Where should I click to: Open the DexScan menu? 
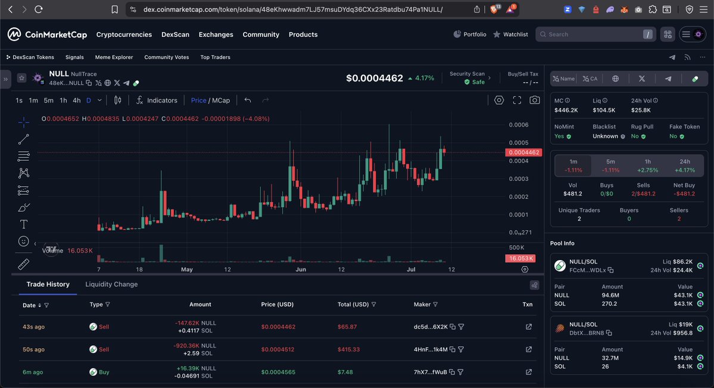click(175, 35)
